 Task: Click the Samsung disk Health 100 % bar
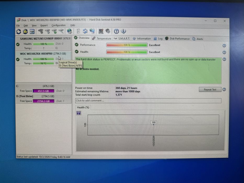click(44, 44)
